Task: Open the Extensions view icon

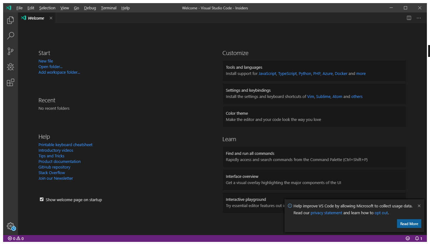Action: click(x=11, y=82)
